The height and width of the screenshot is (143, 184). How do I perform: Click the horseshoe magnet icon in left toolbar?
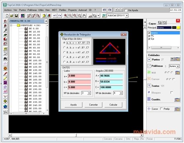pos(5,22)
